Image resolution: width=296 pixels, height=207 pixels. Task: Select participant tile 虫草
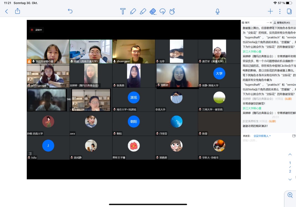coord(177,51)
